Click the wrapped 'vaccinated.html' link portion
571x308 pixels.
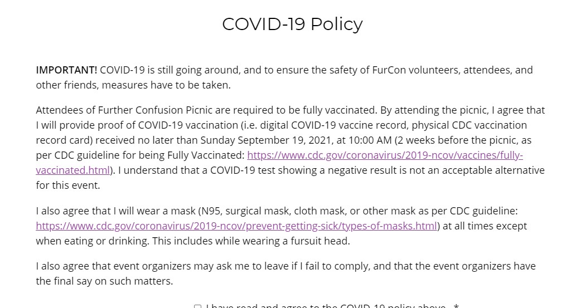coord(72,170)
